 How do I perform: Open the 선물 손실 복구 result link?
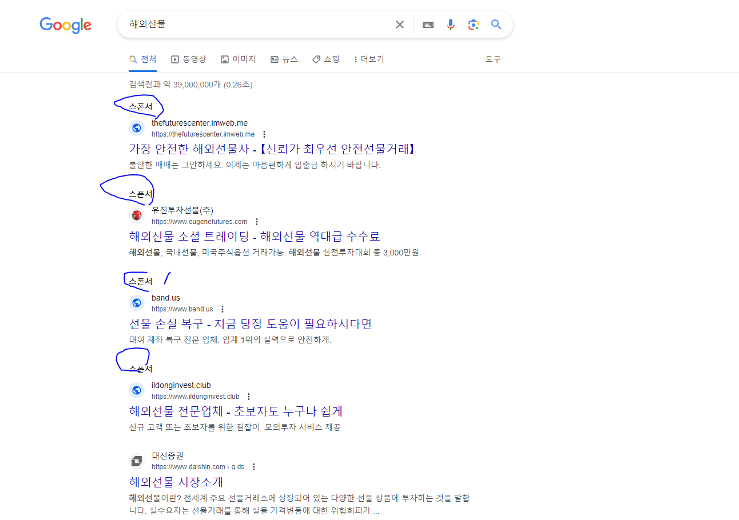(251, 324)
